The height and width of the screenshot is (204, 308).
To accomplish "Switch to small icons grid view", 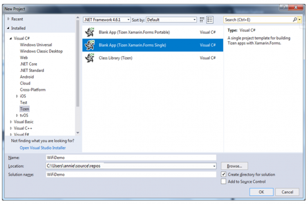I will point(202,20).
